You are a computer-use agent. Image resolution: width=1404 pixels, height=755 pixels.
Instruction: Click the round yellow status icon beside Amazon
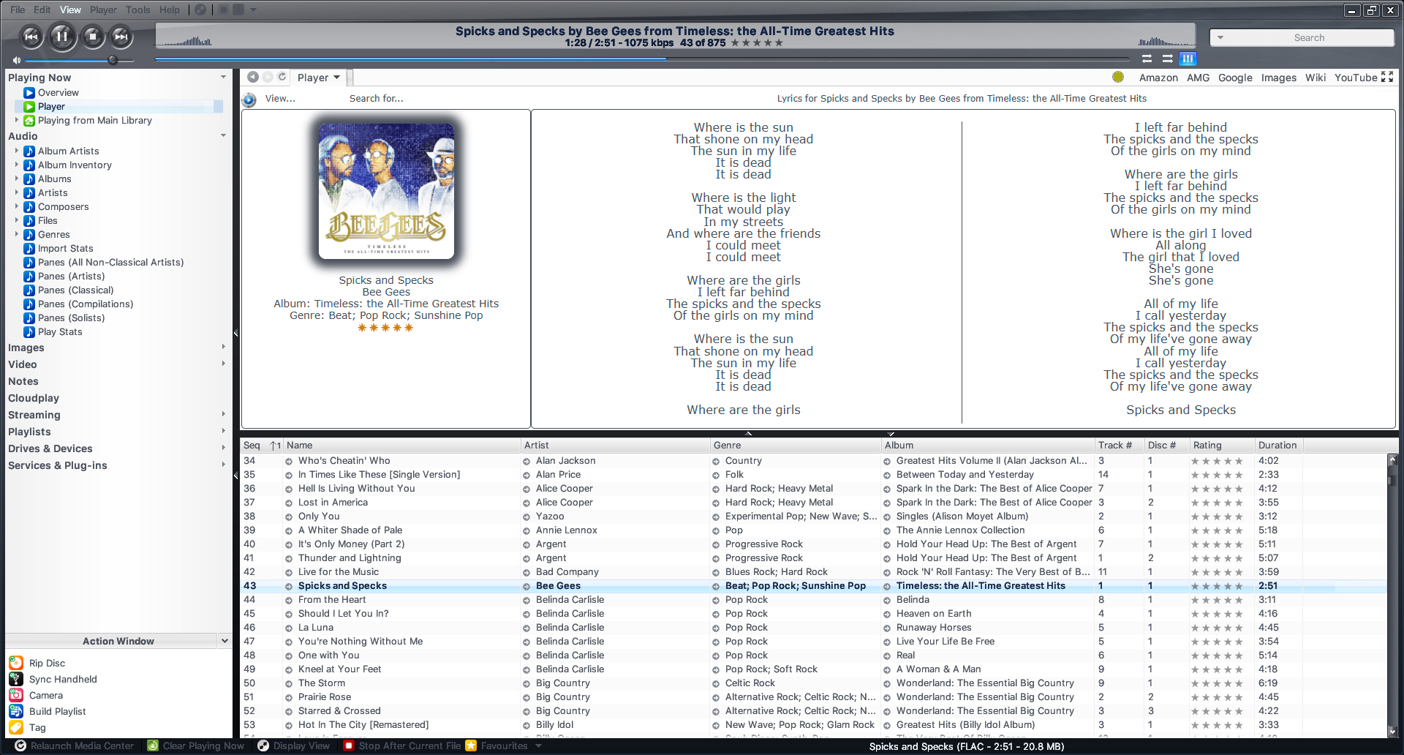(x=1118, y=77)
